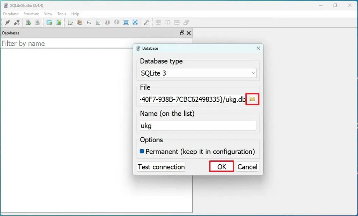Viewport: 358px width, 216px height.
Task: Click the File path input field
Action: point(193,99)
